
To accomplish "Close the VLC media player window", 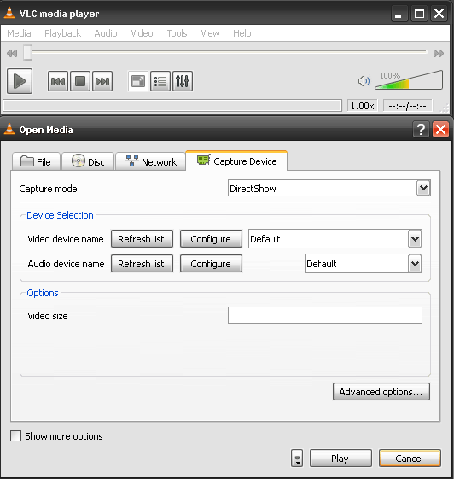I will (439, 14).
